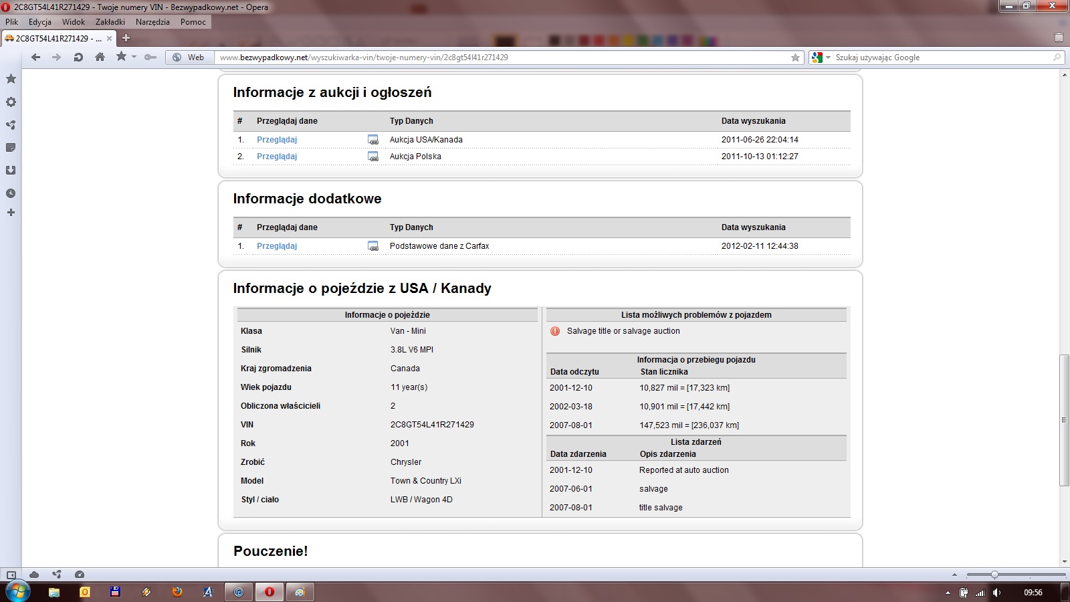Open closed tabs trash icon
This screenshot has height=602, width=1070.
[1059, 38]
